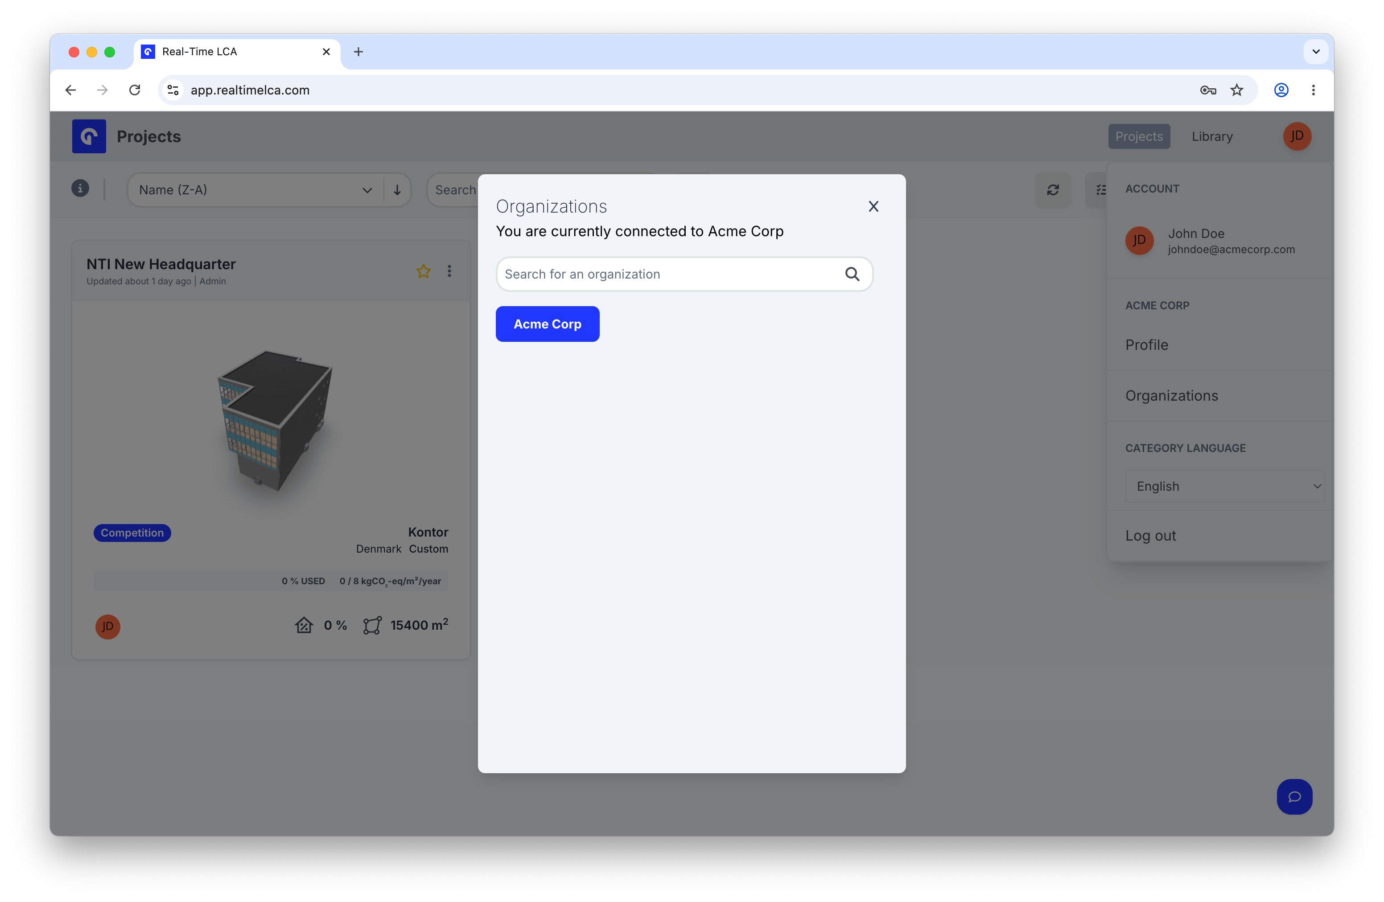The height and width of the screenshot is (902, 1384).
Task: Refresh the projects list
Action: pyautogui.click(x=1053, y=189)
